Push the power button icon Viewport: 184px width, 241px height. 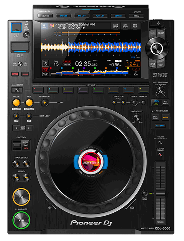tap(158, 23)
